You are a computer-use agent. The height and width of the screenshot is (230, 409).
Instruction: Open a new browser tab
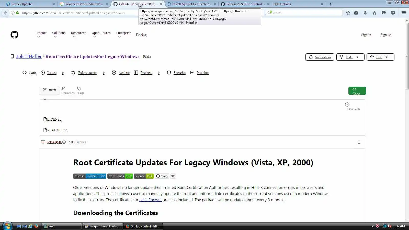[x=330, y=4]
